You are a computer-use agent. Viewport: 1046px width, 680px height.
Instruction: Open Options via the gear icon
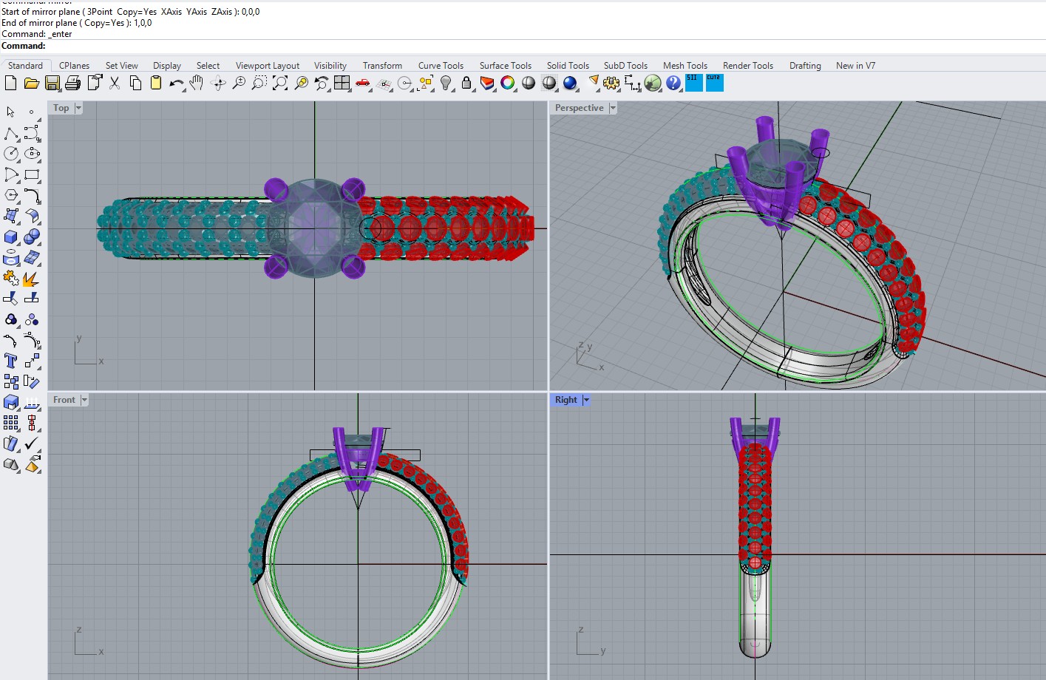611,84
